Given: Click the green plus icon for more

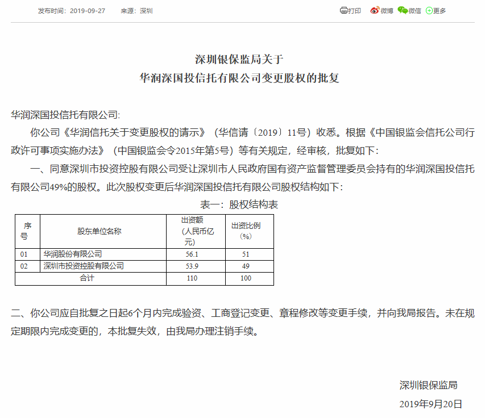Looking at the screenshot, I should 429,11.
